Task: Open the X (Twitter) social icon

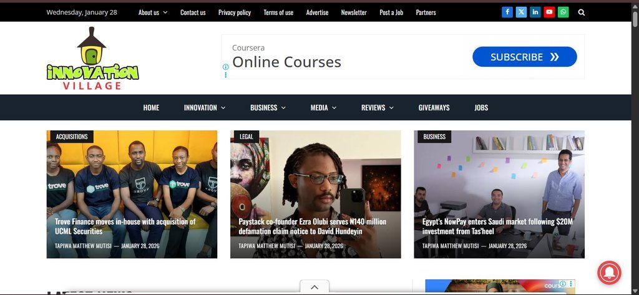Action: click(x=521, y=12)
